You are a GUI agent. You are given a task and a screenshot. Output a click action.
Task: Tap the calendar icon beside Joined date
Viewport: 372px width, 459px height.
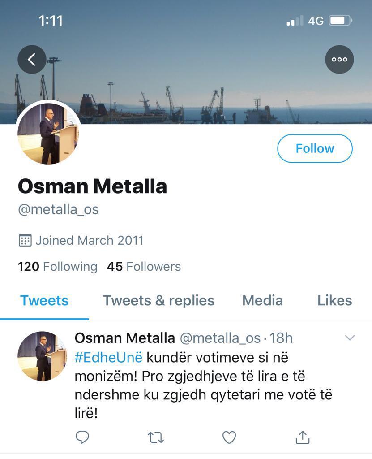pos(25,241)
